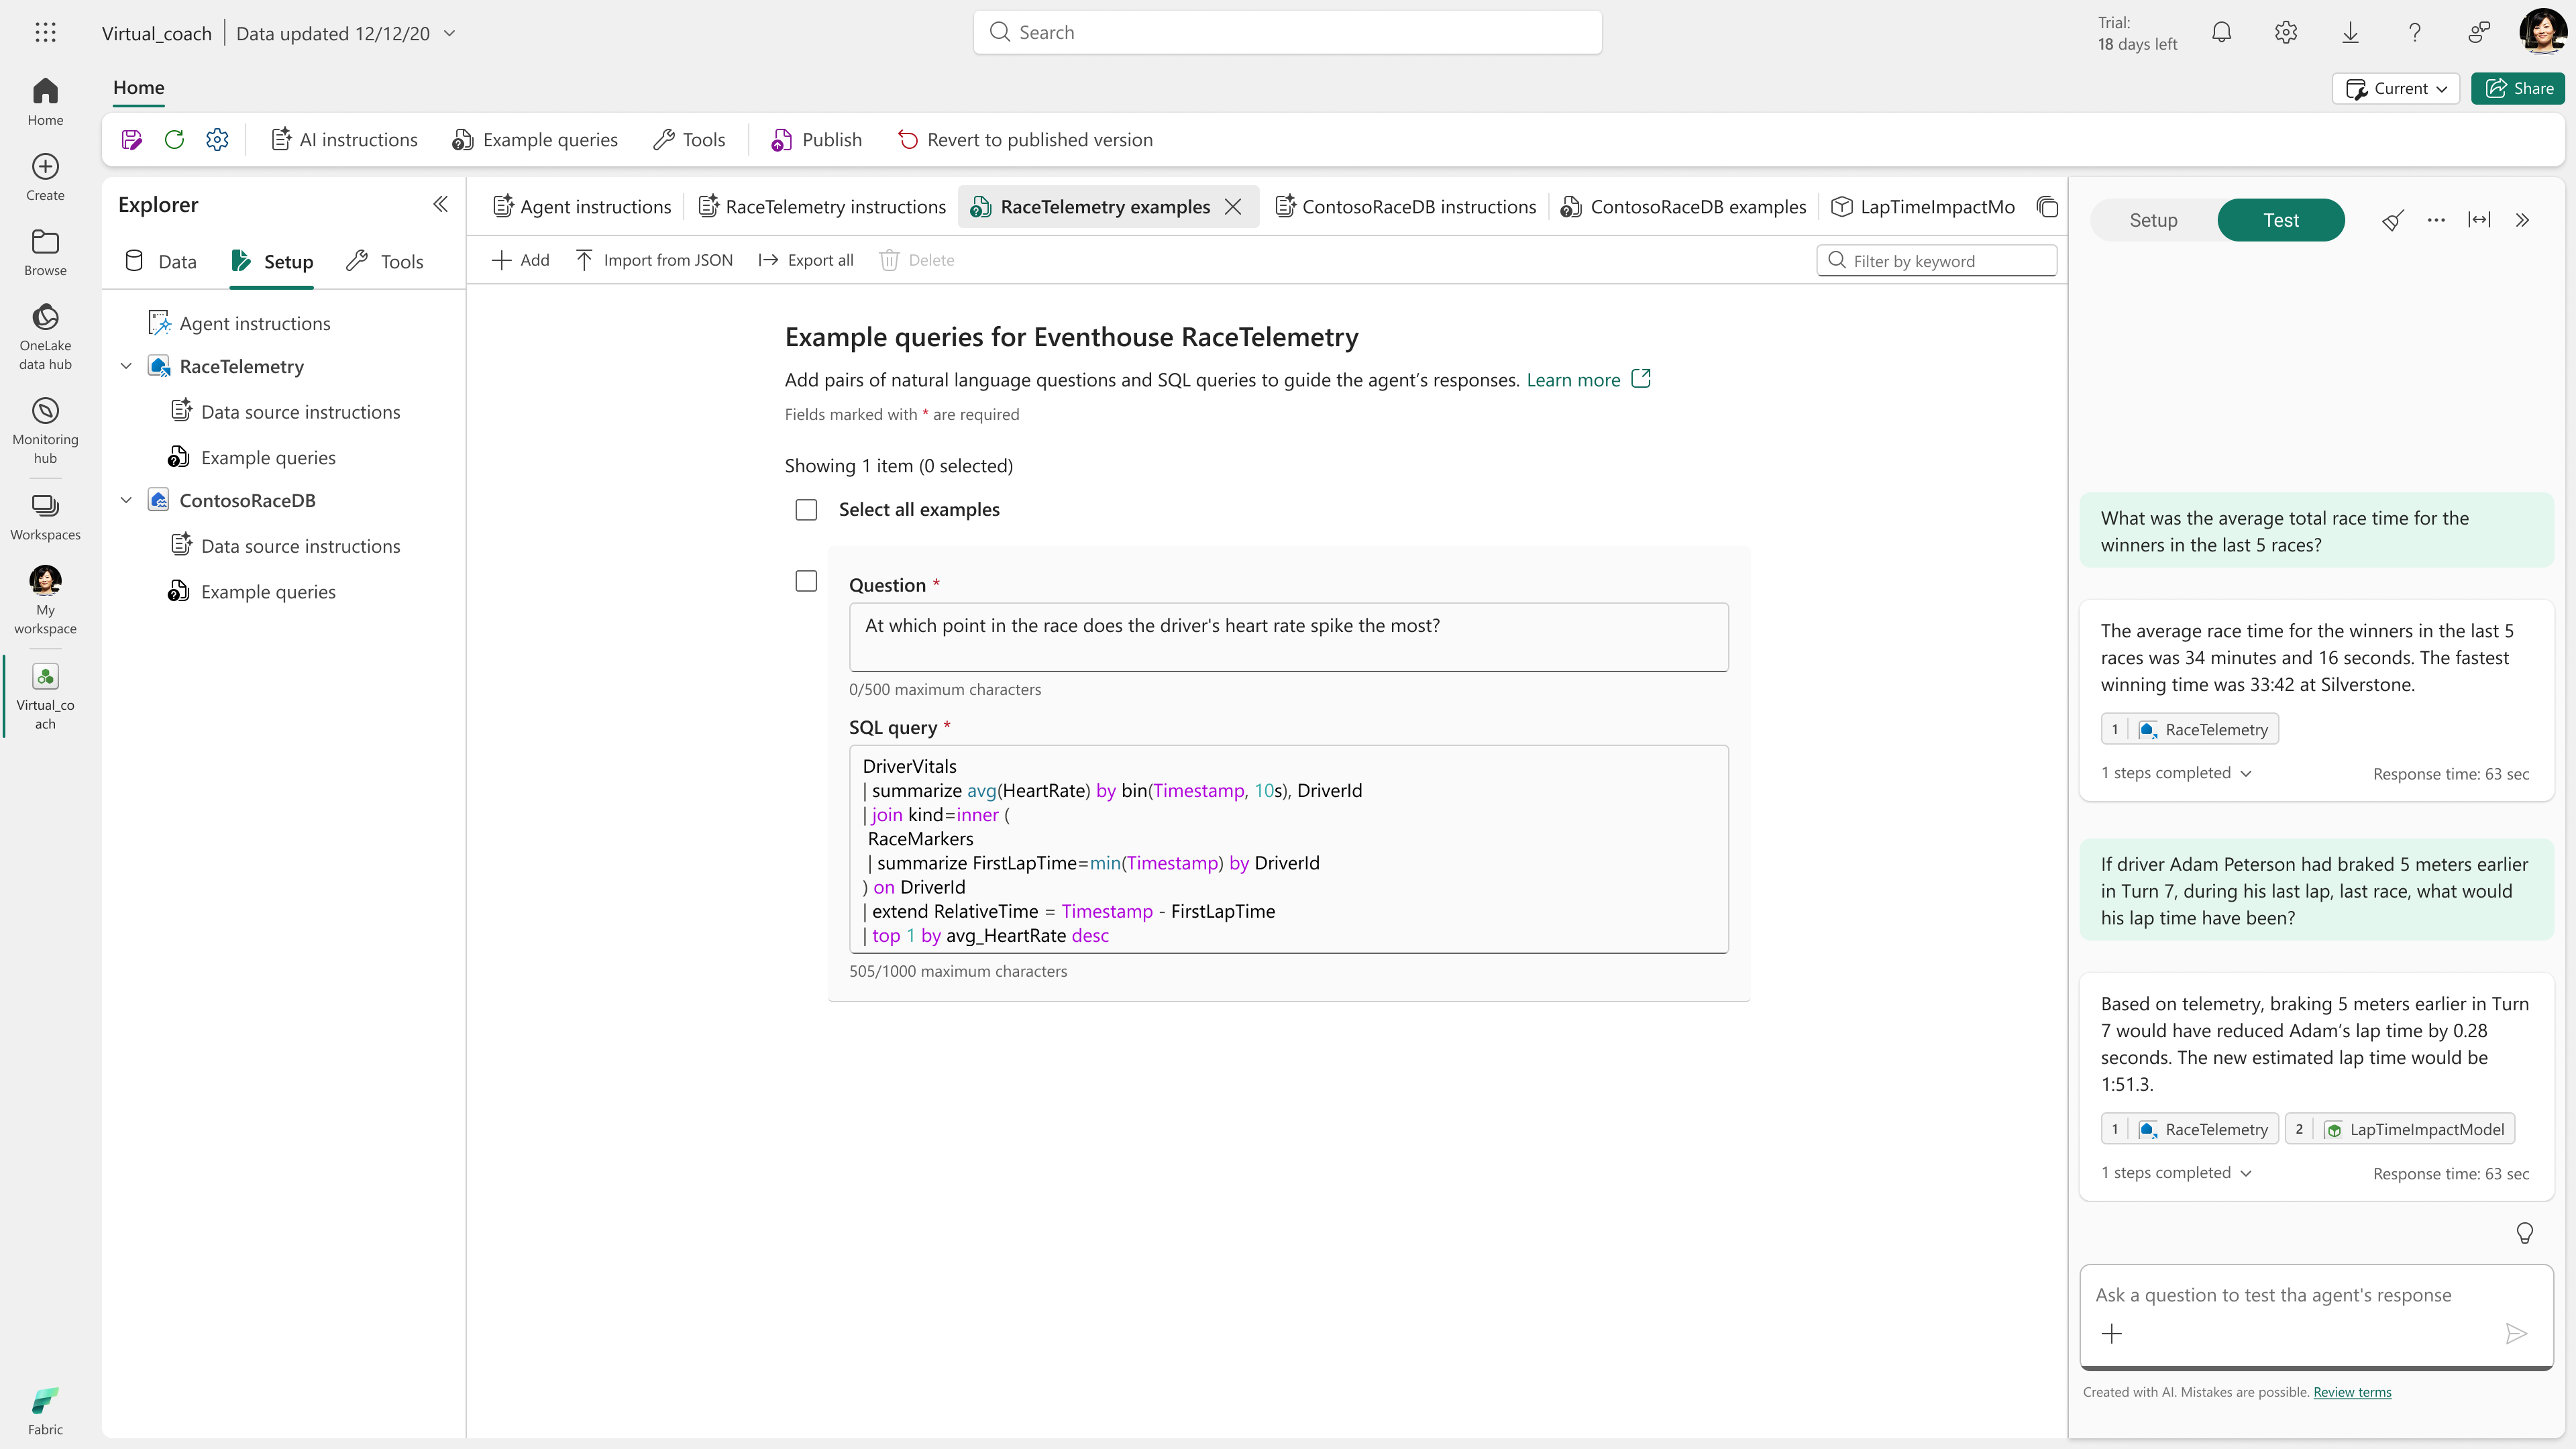Click the save icon in the toolbar

coord(131,140)
